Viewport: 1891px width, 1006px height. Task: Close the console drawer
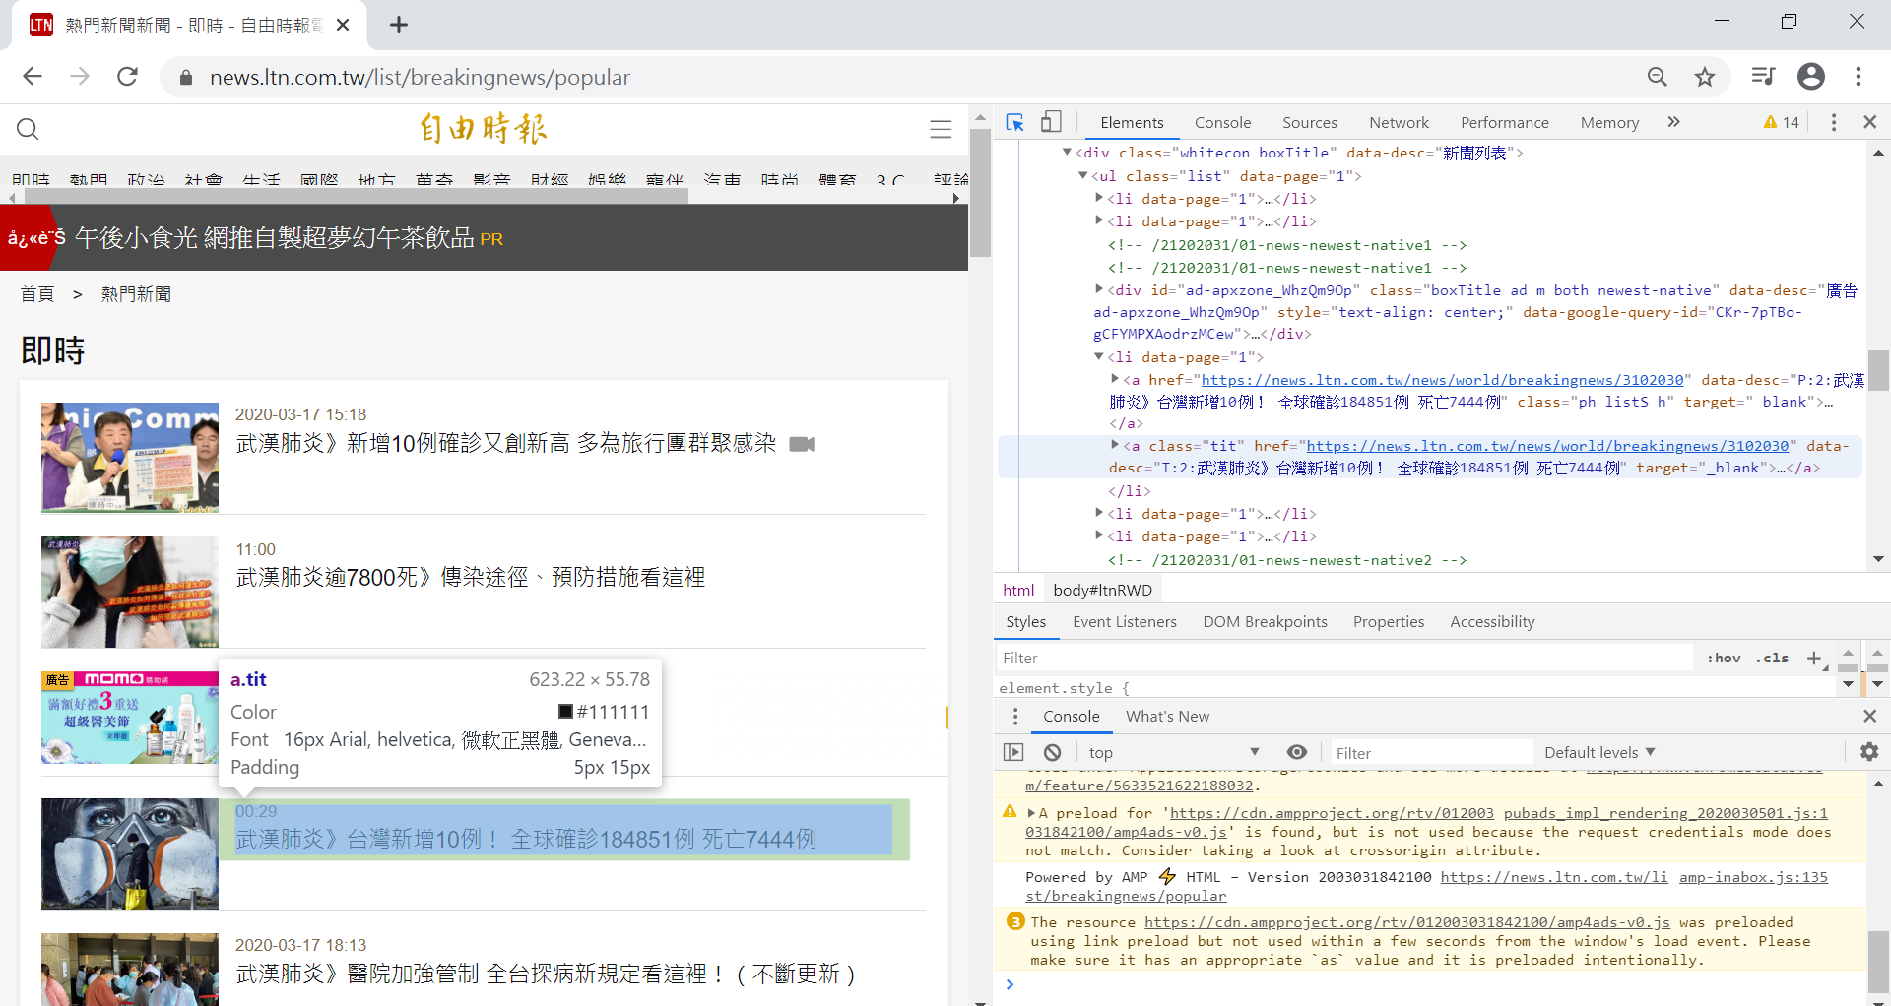1869,717
